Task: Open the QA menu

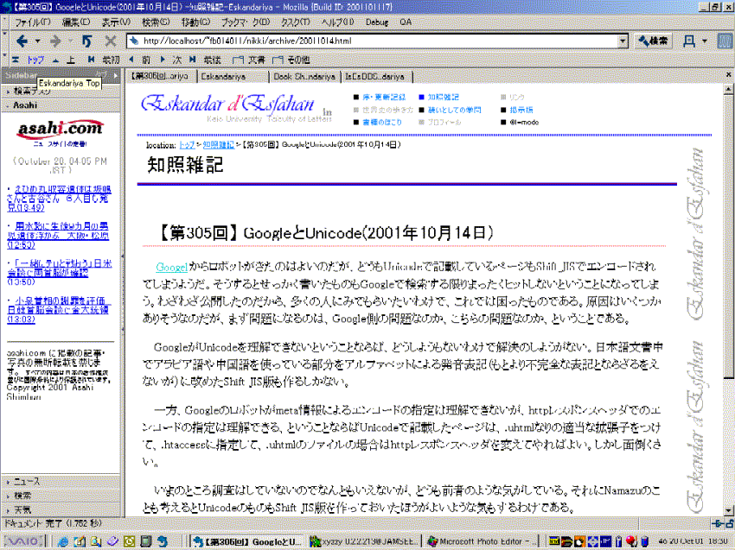Action: pos(406,22)
